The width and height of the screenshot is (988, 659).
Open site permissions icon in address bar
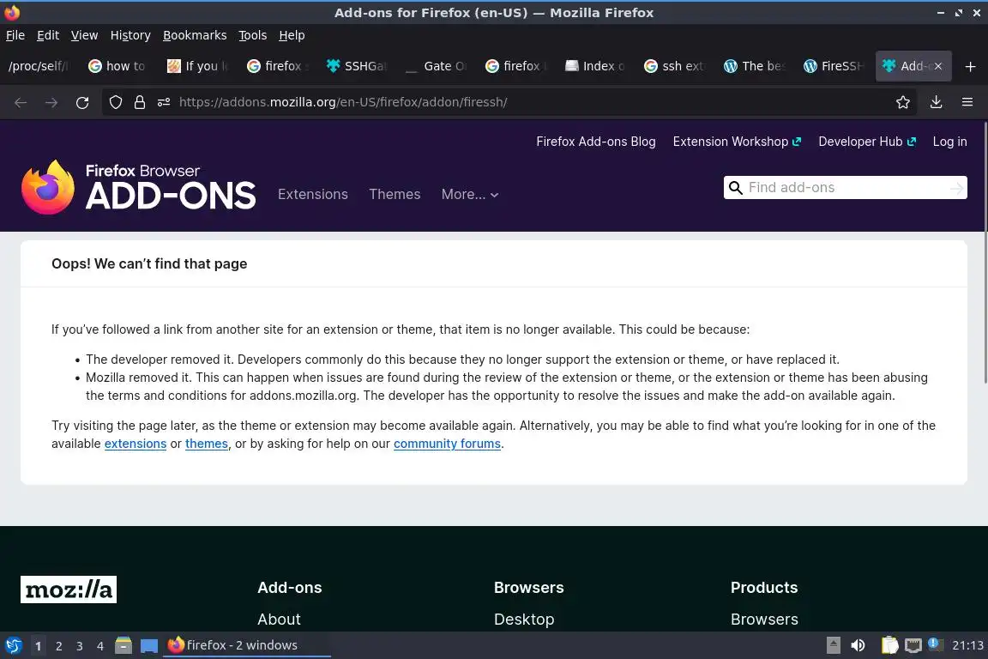click(x=164, y=102)
